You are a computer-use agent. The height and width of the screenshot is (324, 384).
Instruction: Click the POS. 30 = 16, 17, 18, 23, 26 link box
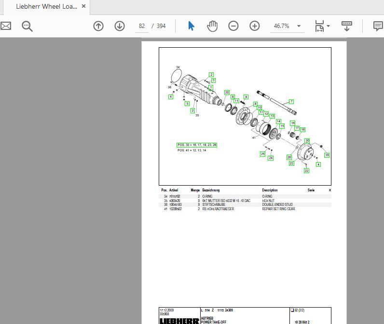[x=197, y=145]
